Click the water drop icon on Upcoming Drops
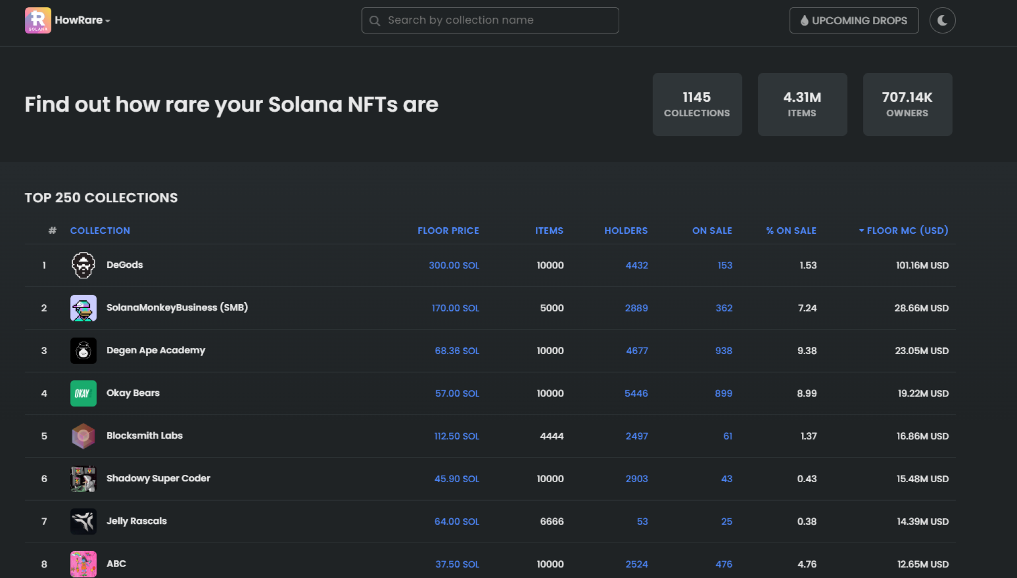1017x578 pixels. [x=805, y=20]
